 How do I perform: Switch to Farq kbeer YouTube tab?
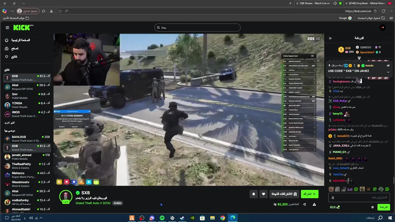(x=369, y=3)
